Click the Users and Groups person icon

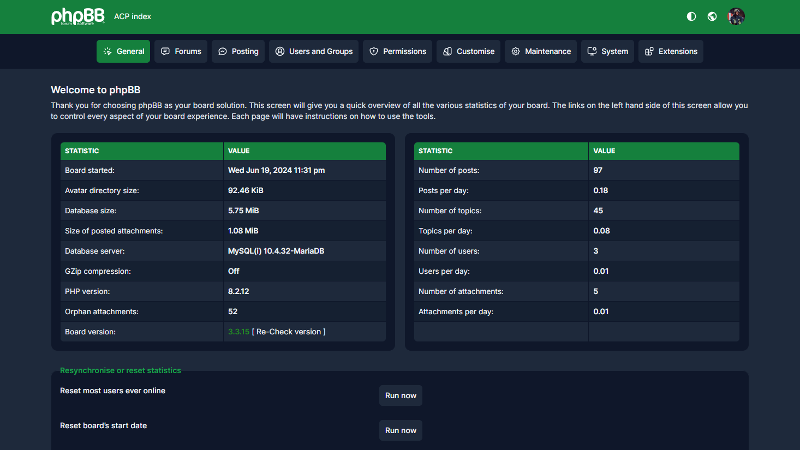(280, 51)
